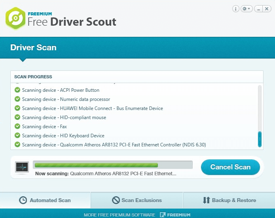Click check icon for HUAWEI Mobile Connect
The width and height of the screenshot is (275, 218).
pyautogui.click(x=17, y=108)
